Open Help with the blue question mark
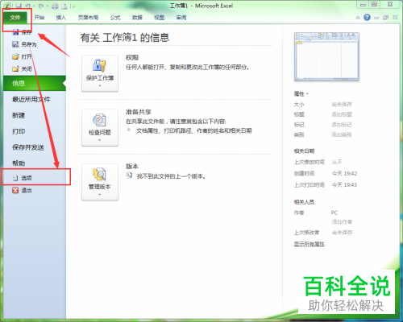Screen dimensions: 403x322 point(367,18)
